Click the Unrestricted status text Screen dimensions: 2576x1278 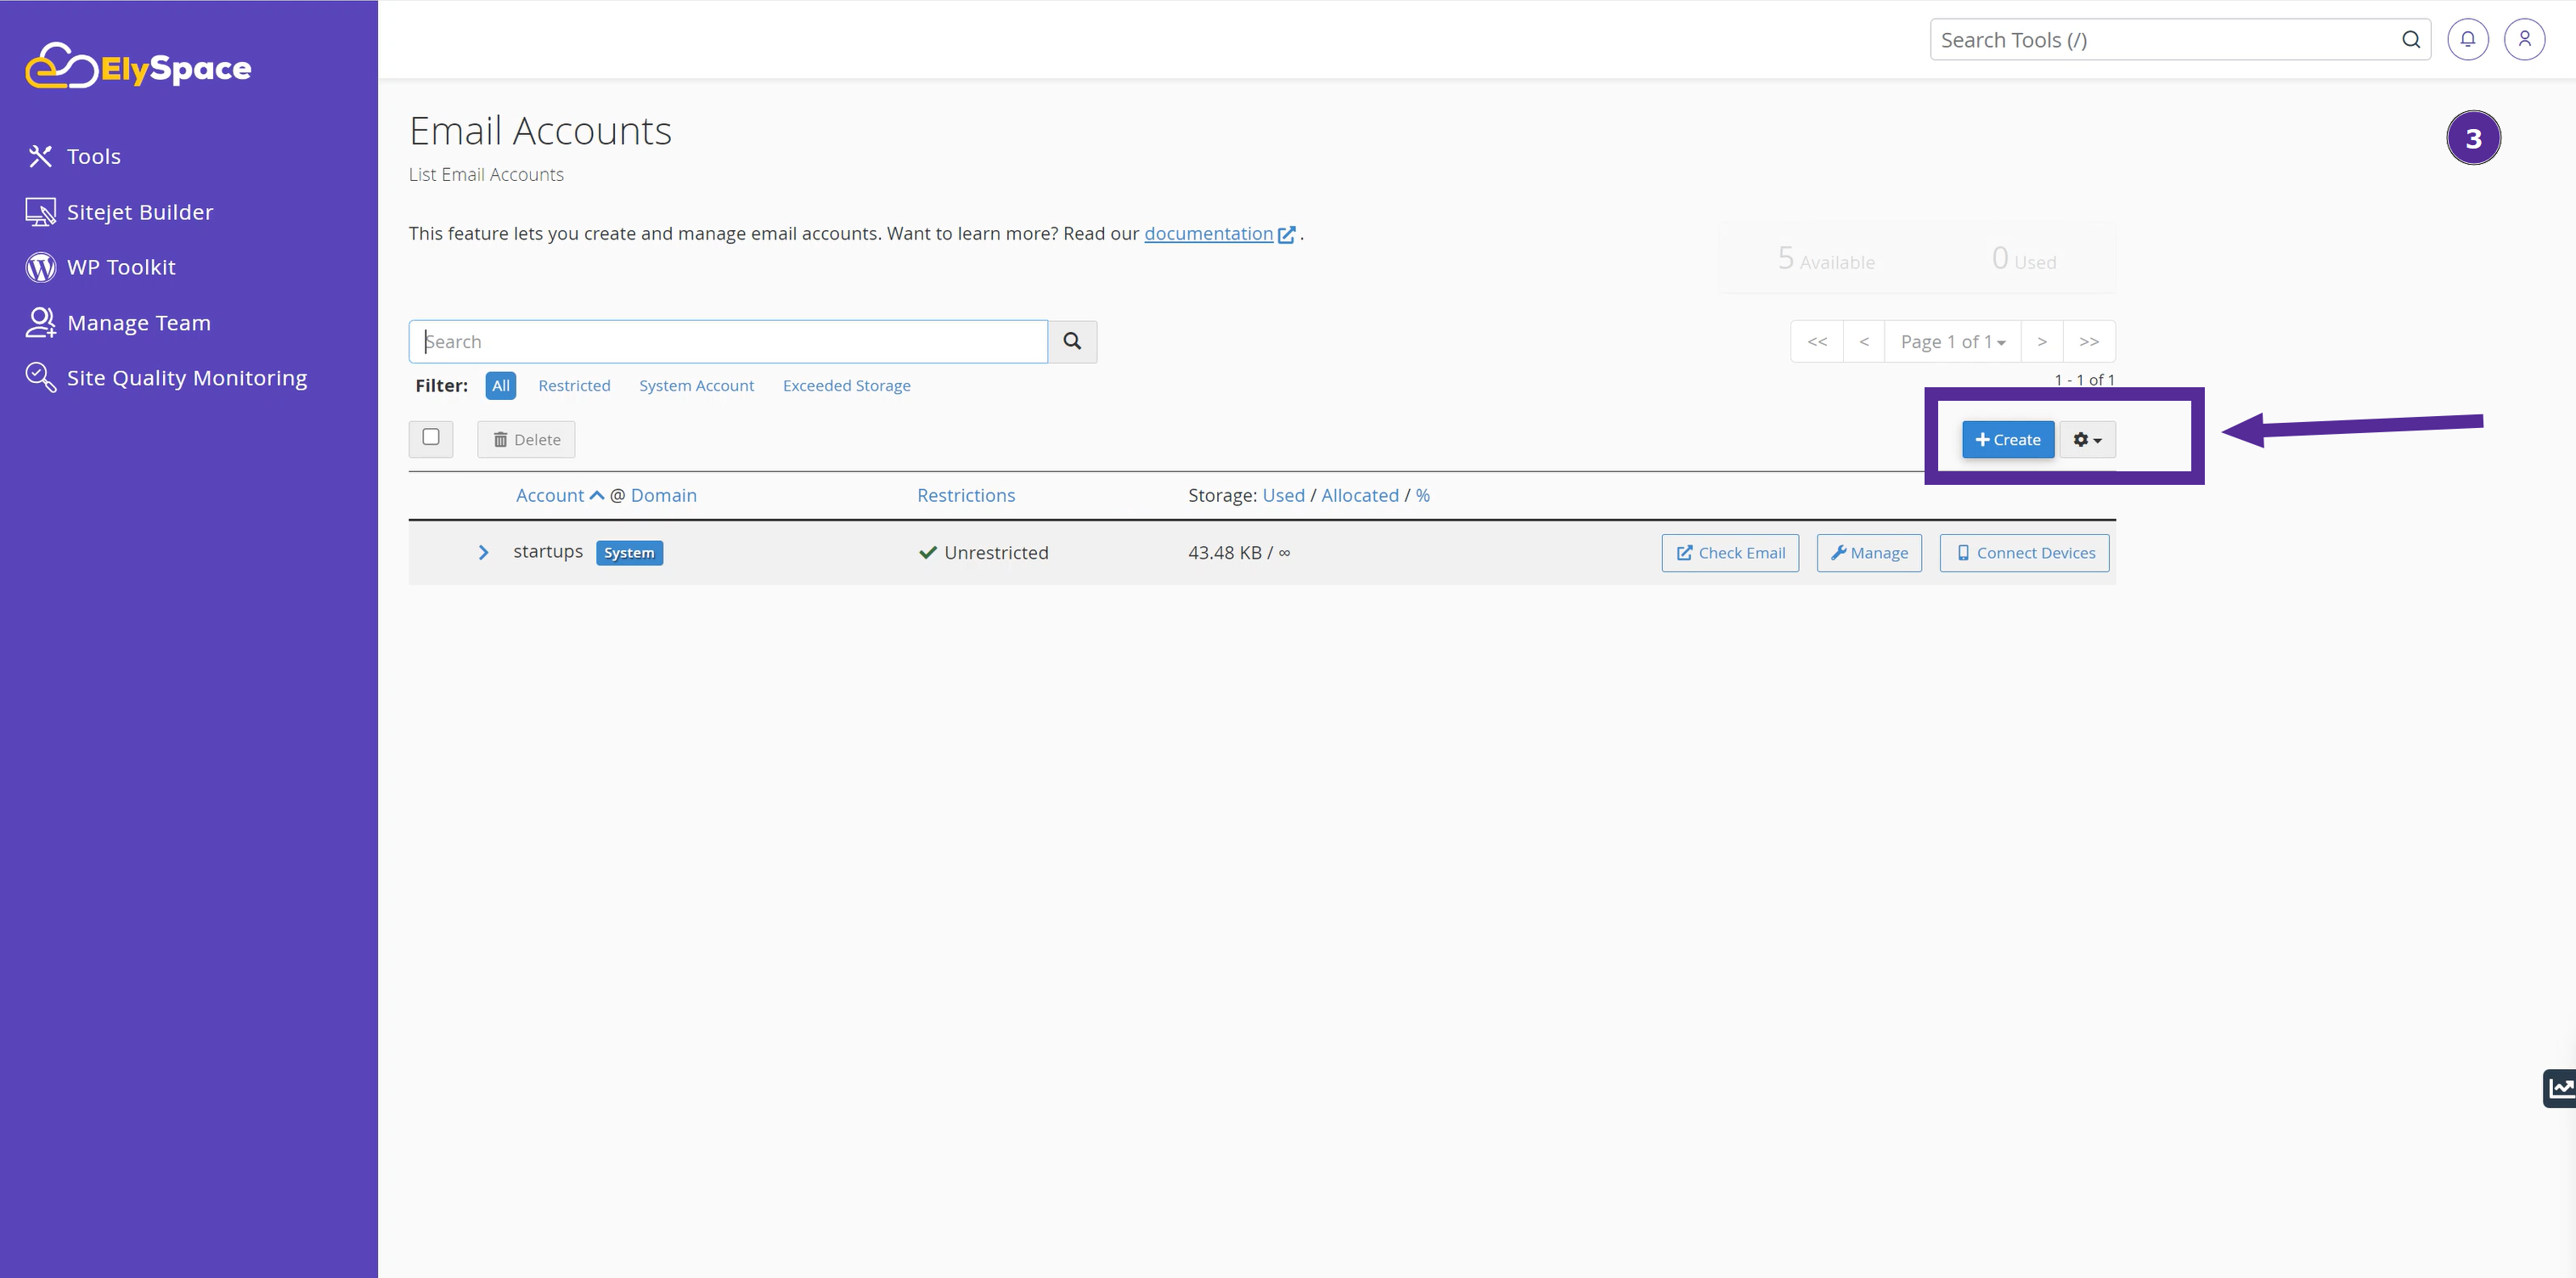click(x=996, y=553)
